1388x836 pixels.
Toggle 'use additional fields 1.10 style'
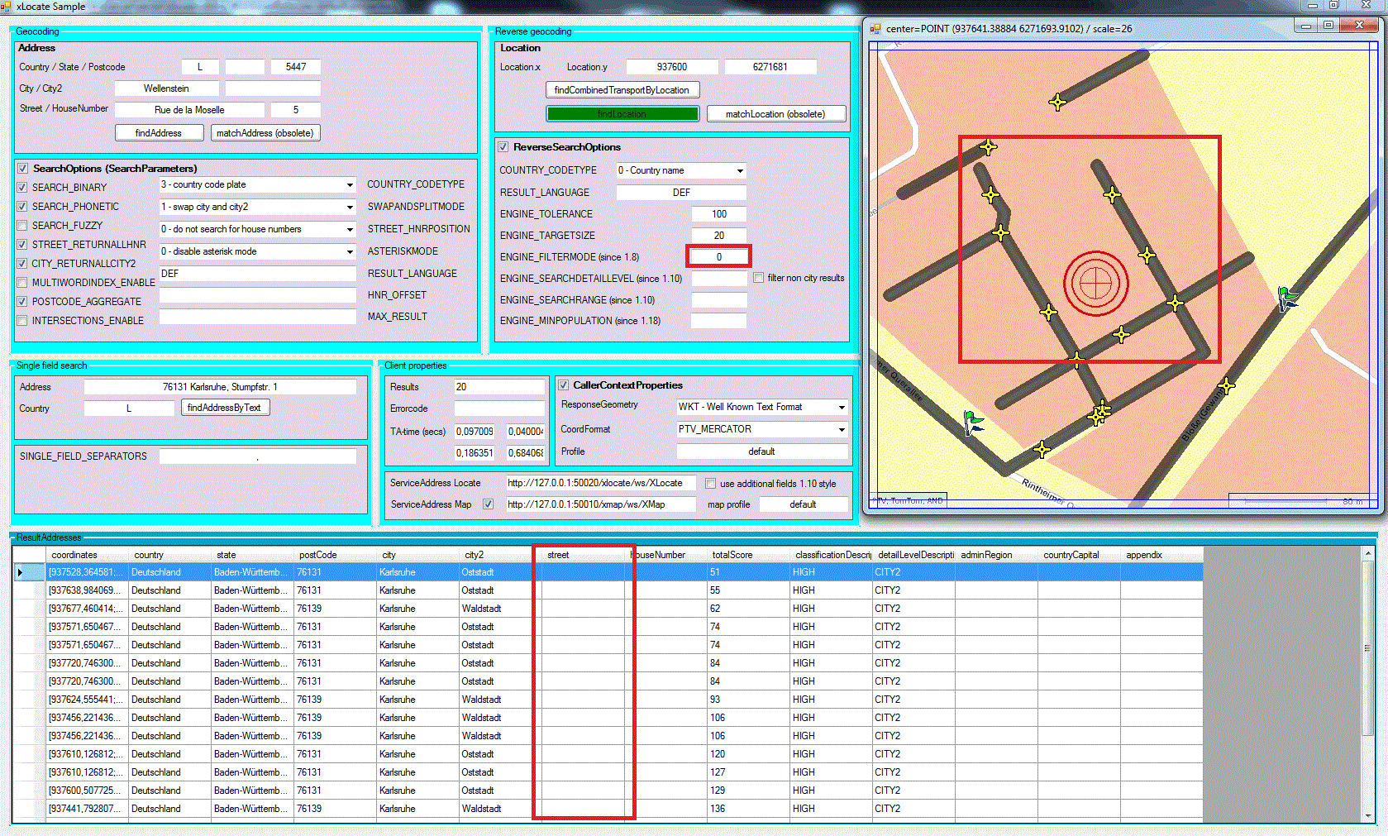[x=710, y=484]
